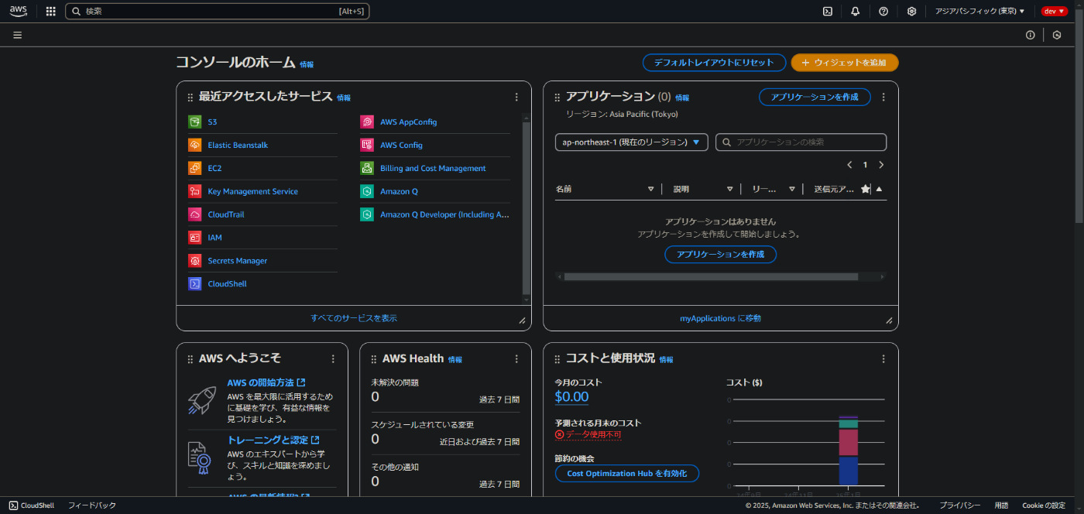
Task: Click the AWS logo
Action: 18,11
